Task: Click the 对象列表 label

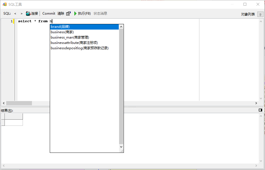Action: tap(248, 14)
